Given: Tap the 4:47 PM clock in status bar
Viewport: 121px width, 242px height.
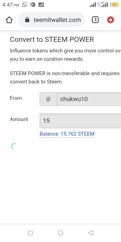Looking at the screenshot, I should pyautogui.click(x=11, y=5).
